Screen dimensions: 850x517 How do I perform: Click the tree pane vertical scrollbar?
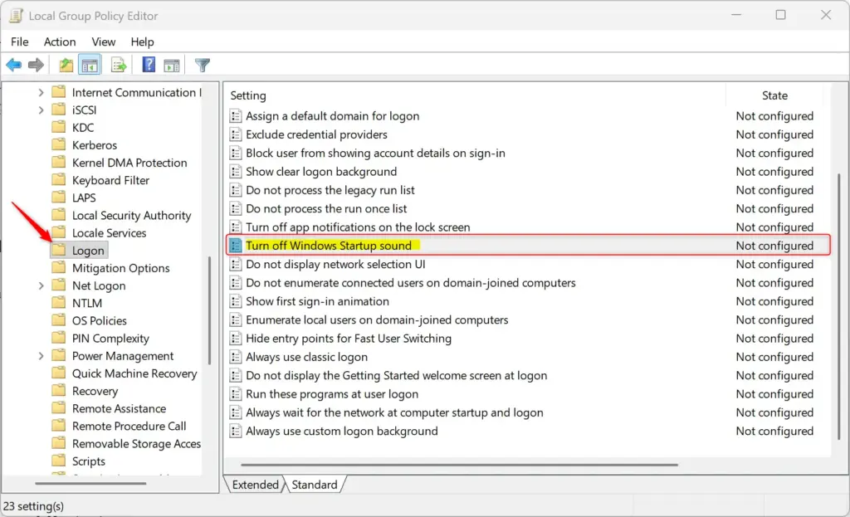[x=209, y=310]
